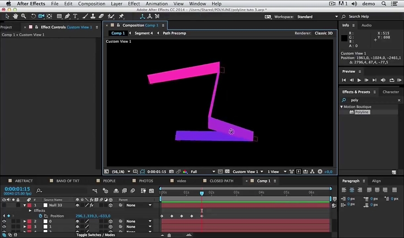Apply the Polyline effect preset
This screenshot has width=404, height=238.
(362, 112)
